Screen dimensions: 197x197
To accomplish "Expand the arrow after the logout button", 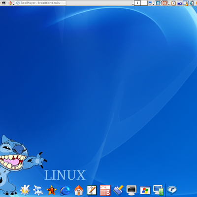I will 169,4.
